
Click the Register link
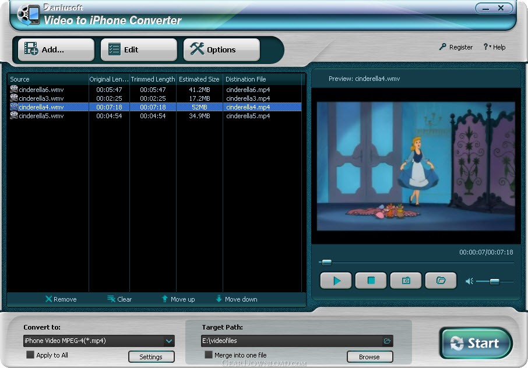click(456, 47)
